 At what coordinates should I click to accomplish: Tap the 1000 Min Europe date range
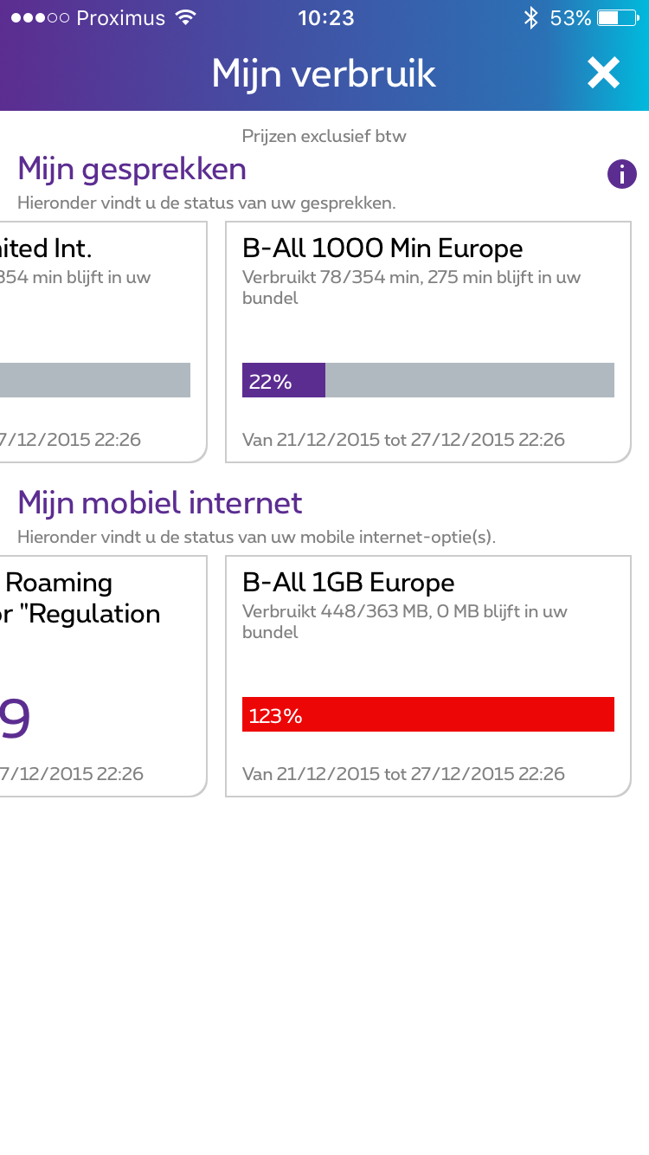pos(403,440)
